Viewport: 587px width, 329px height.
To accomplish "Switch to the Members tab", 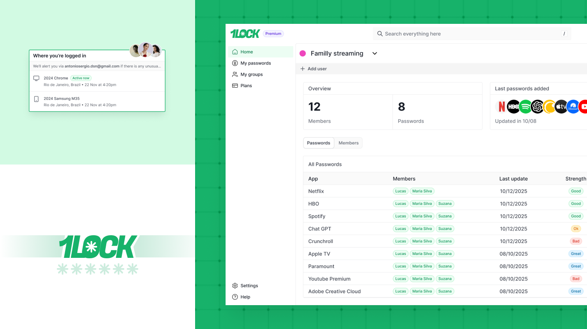I will 349,143.
